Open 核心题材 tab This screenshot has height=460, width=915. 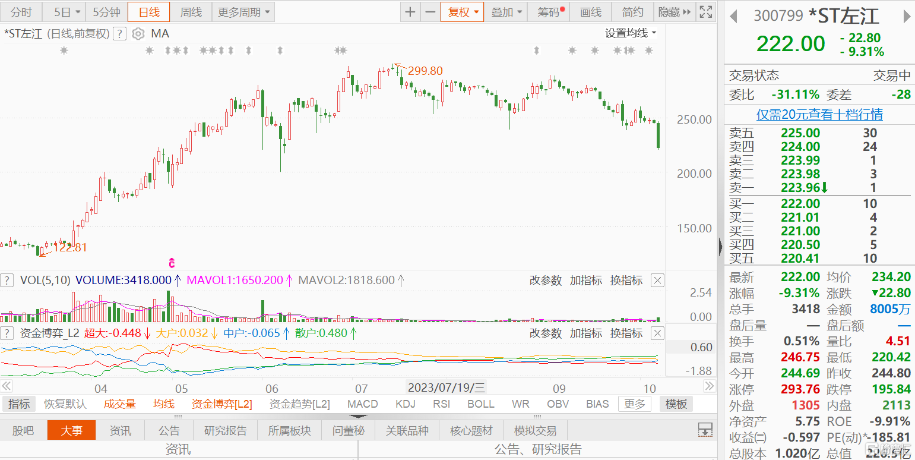[471, 430]
